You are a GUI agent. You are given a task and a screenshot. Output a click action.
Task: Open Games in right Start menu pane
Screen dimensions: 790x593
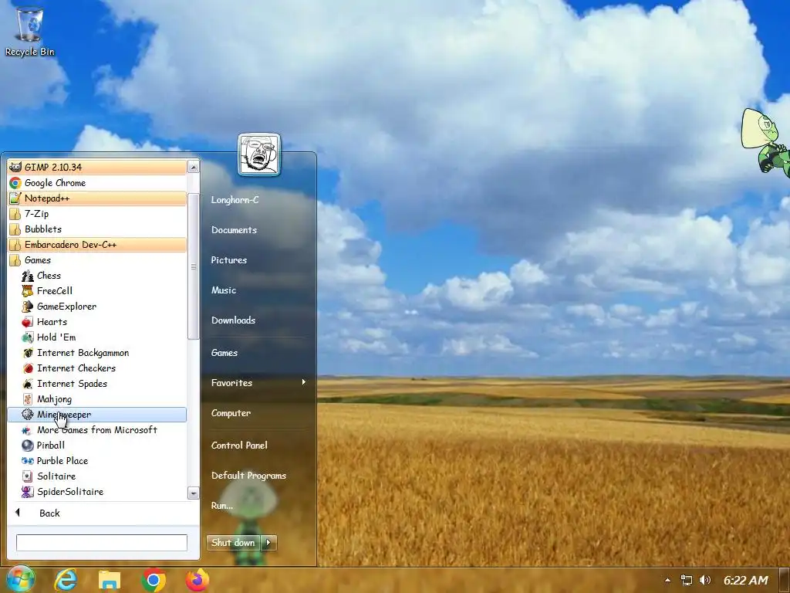pos(258,353)
